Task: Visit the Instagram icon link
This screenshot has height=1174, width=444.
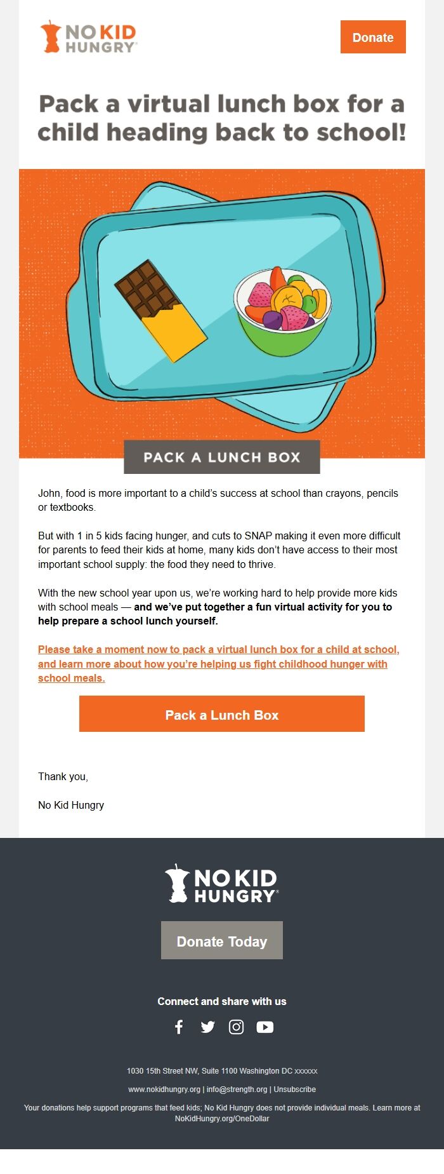Action: pos(236,1027)
